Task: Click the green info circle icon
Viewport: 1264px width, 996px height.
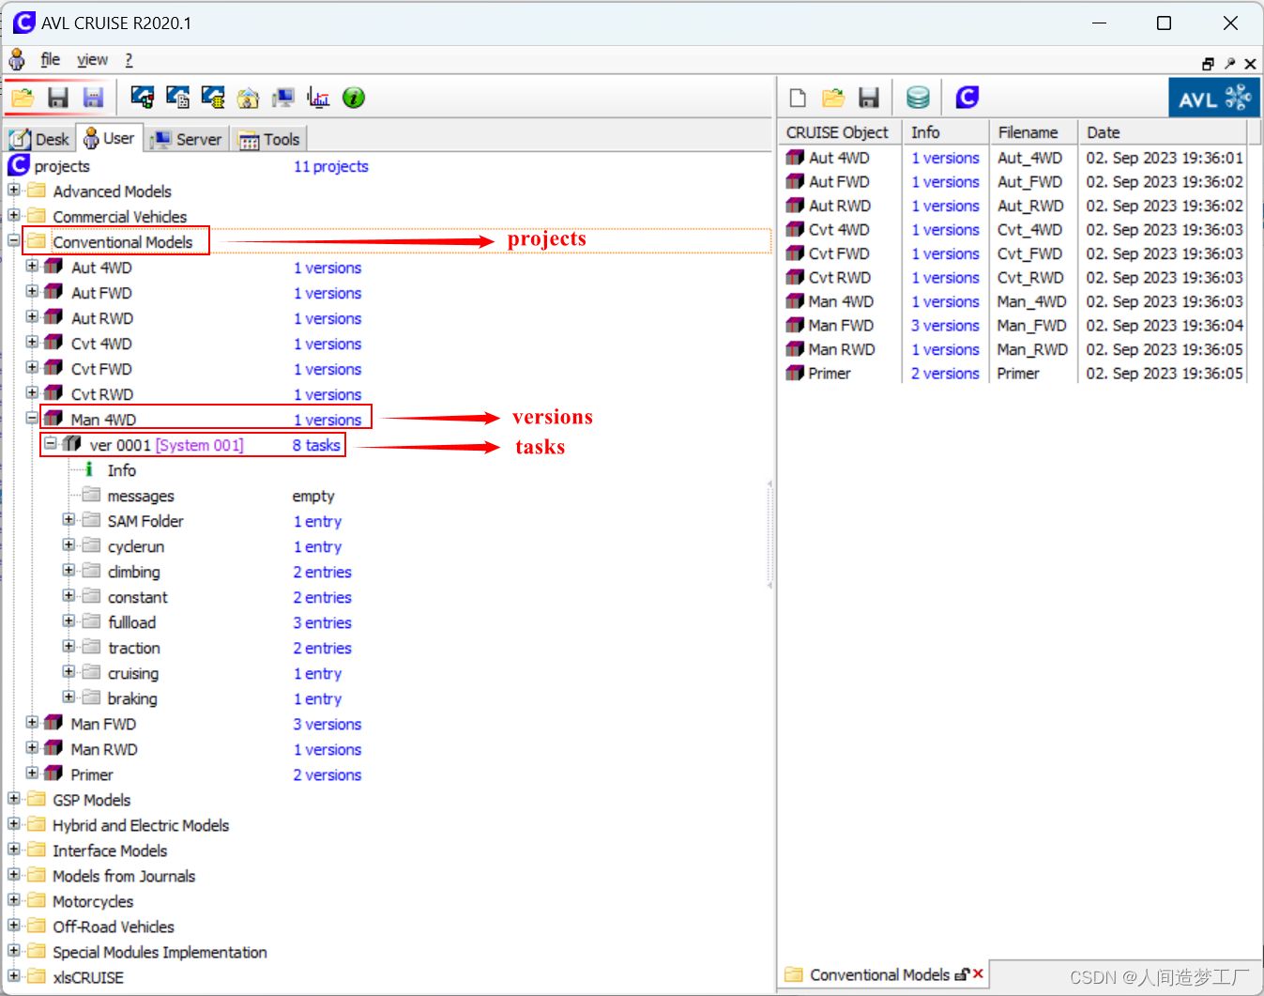Action: point(354,98)
